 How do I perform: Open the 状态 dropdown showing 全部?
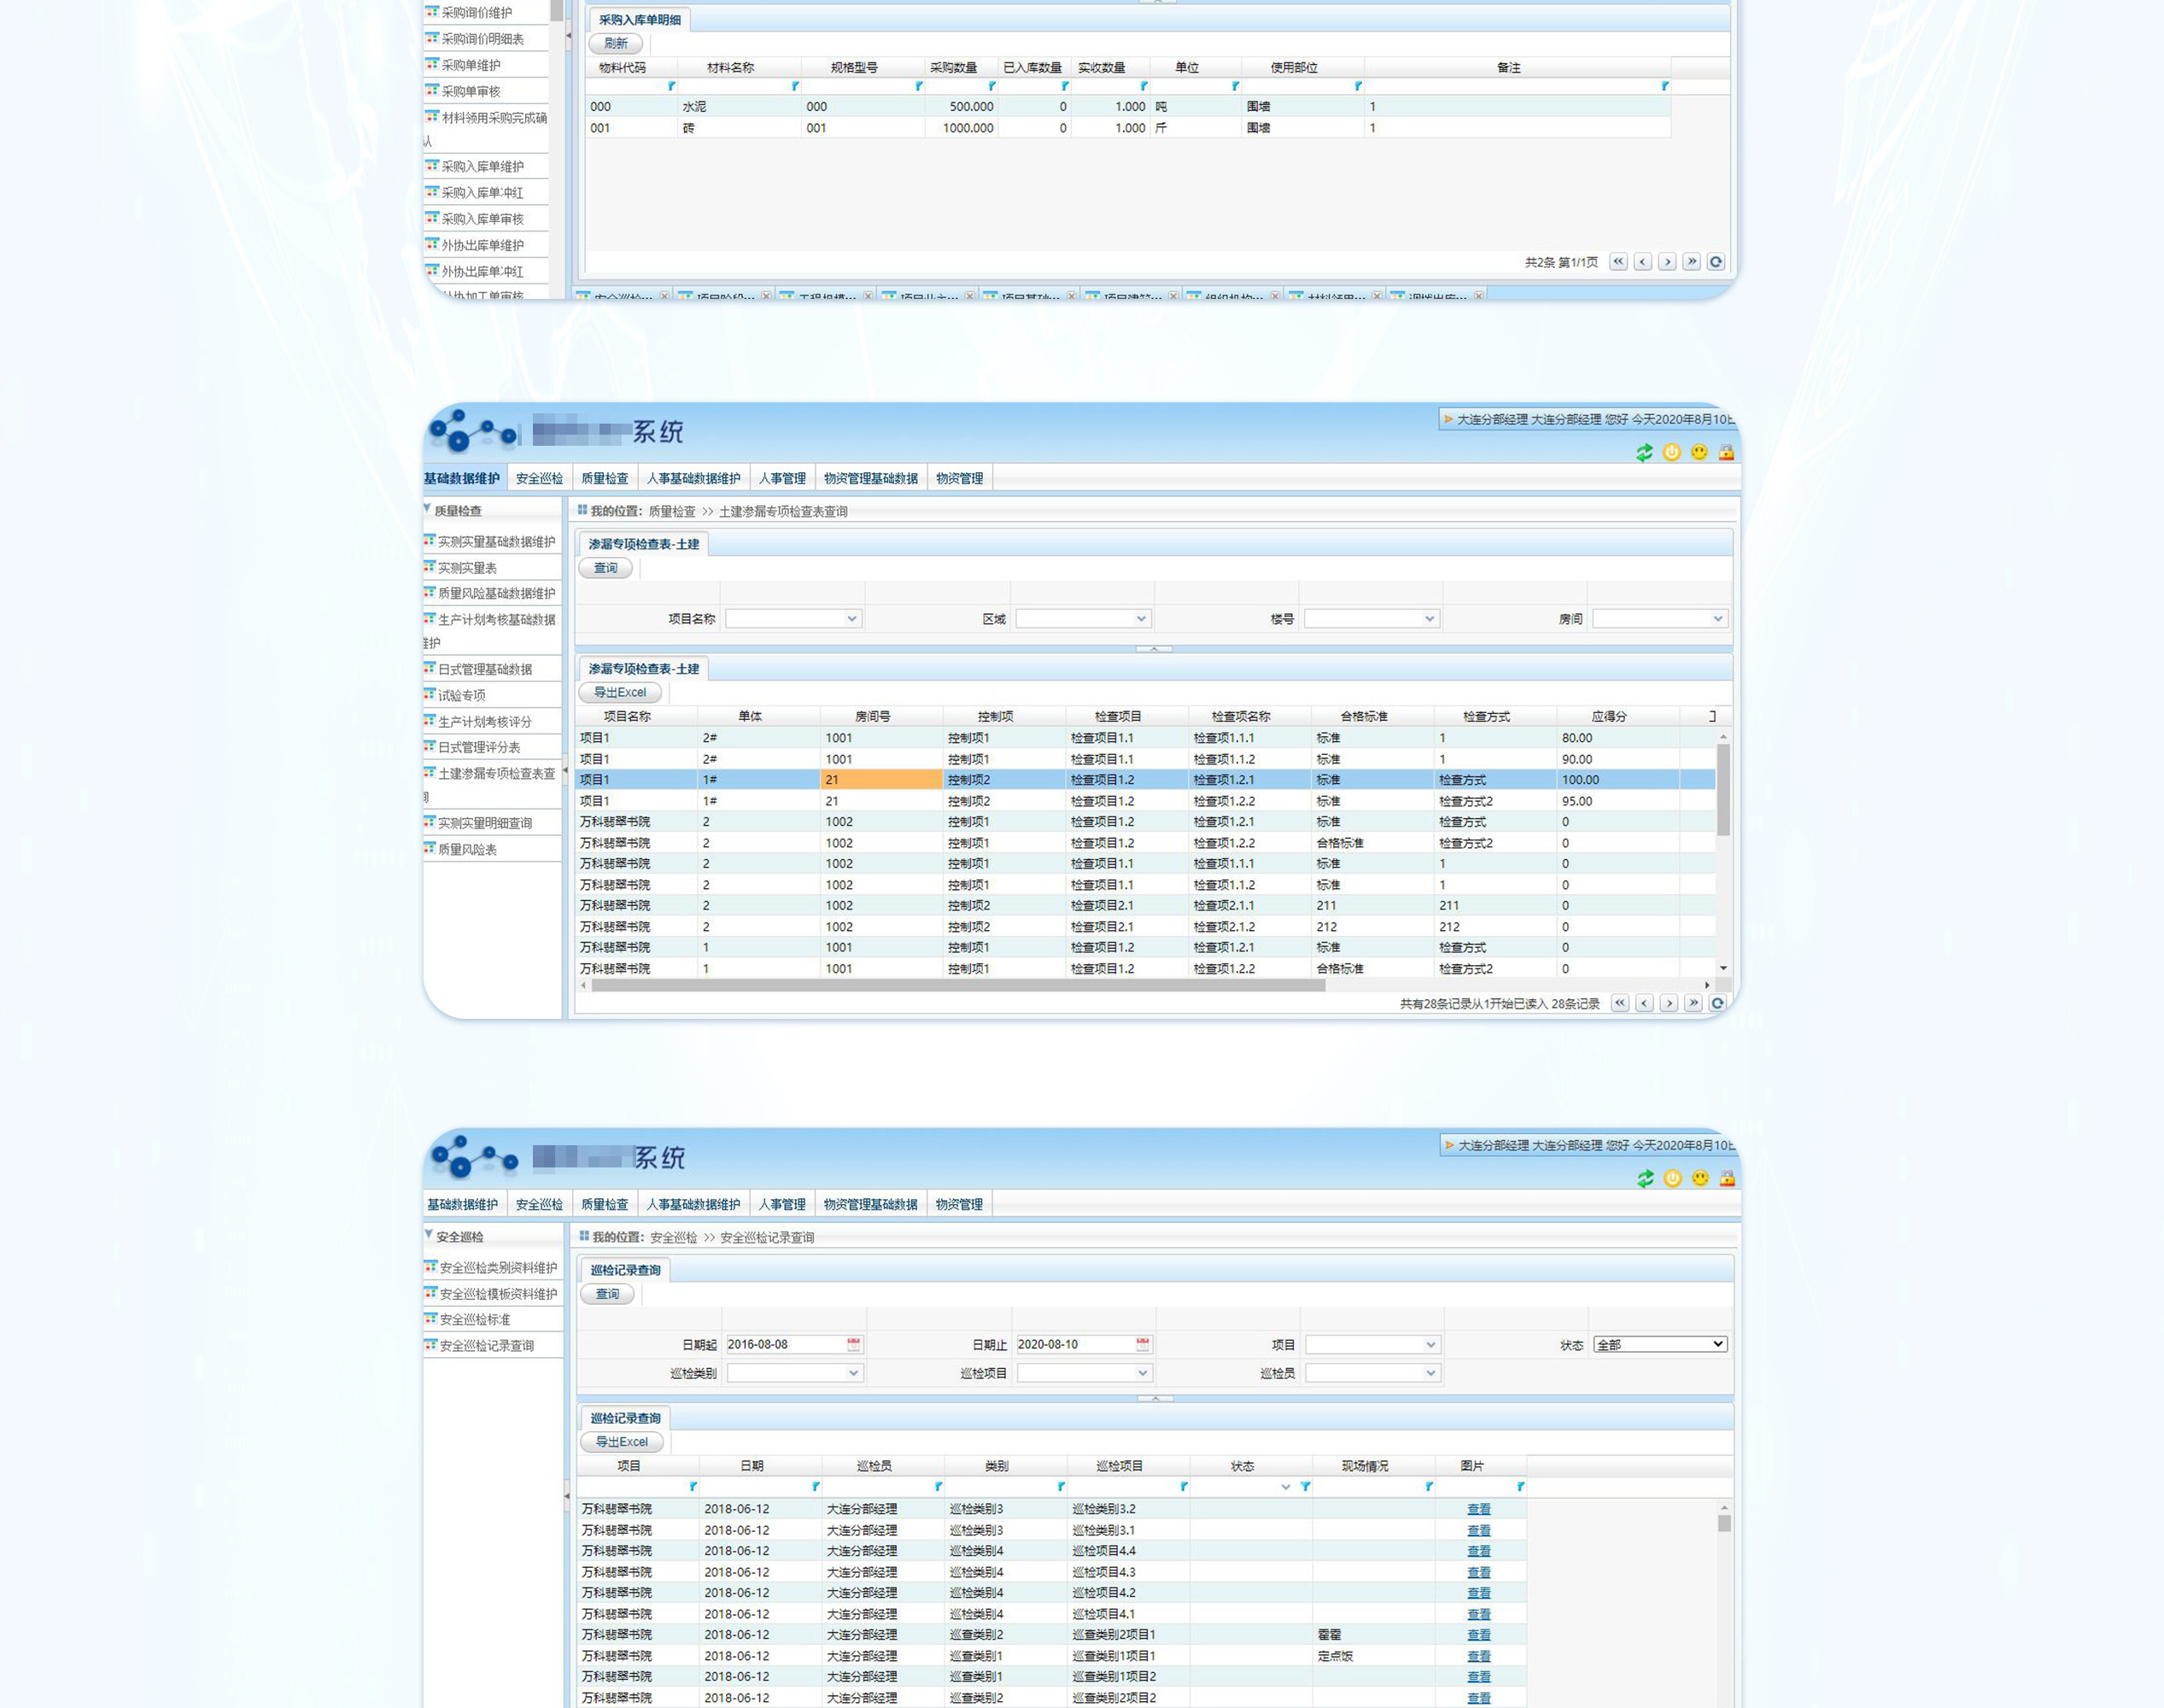point(1660,1344)
